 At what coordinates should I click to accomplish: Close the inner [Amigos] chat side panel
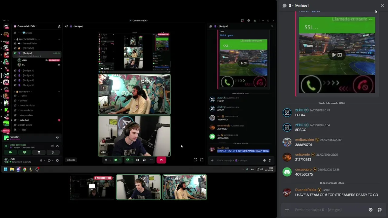(x=272, y=26)
